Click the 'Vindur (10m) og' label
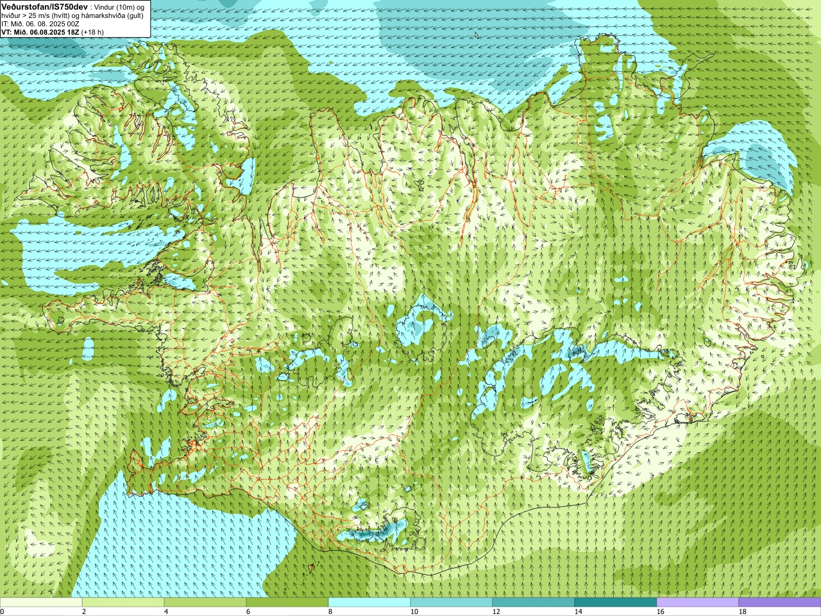This screenshot has width=821, height=616. (119, 6)
